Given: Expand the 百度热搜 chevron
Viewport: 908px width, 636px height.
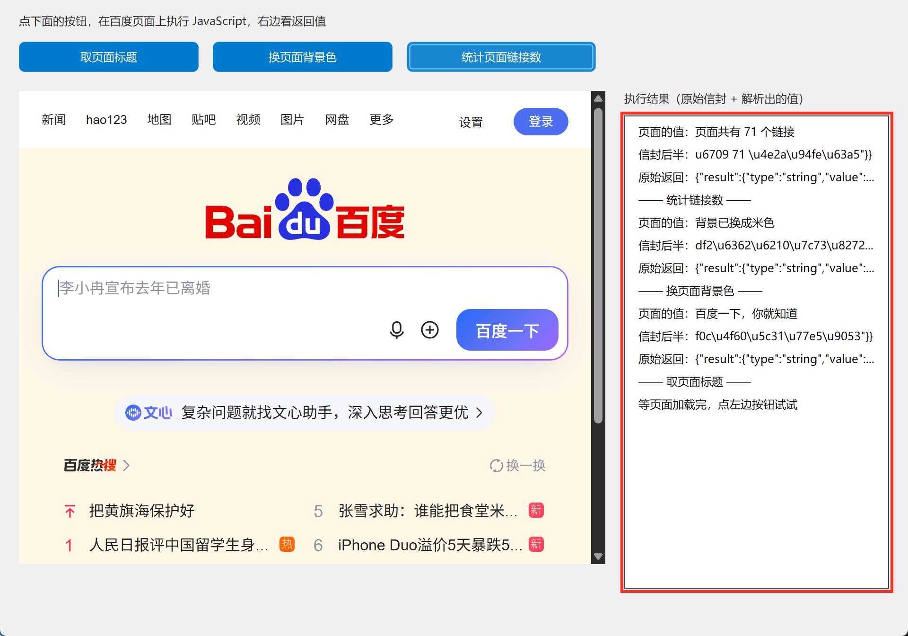Looking at the screenshot, I should [x=126, y=466].
